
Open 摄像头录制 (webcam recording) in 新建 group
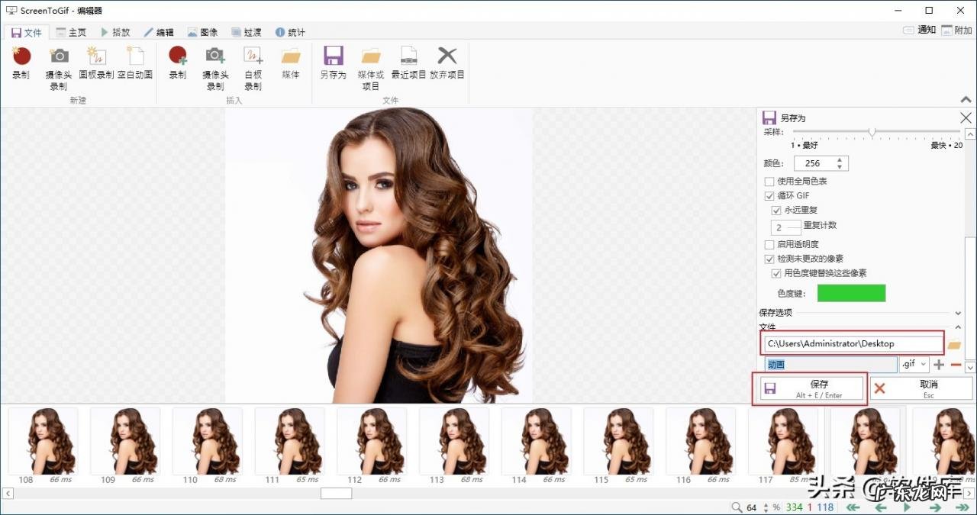pos(59,56)
